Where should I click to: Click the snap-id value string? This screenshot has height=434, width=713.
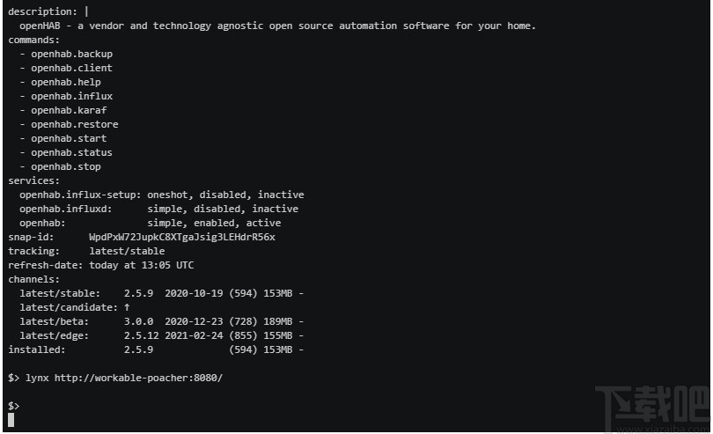(x=182, y=237)
